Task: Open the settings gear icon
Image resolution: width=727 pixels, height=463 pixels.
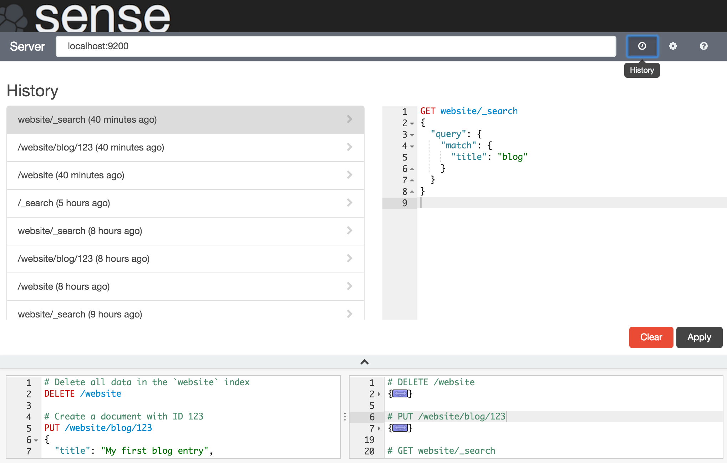Action: pyautogui.click(x=673, y=46)
